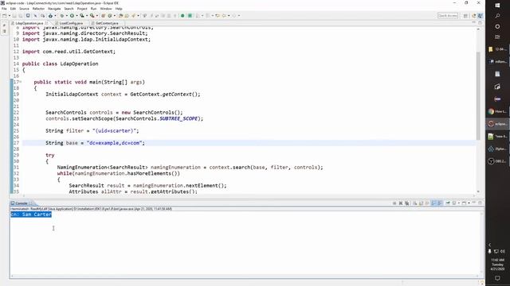The width and height of the screenshot is (510, 286).
Task: Focus the Quick Access search field
Action: pos(448,16)
